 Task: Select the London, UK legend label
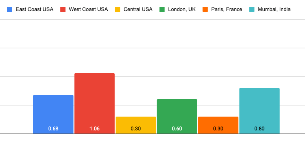(x=182, y=9)
